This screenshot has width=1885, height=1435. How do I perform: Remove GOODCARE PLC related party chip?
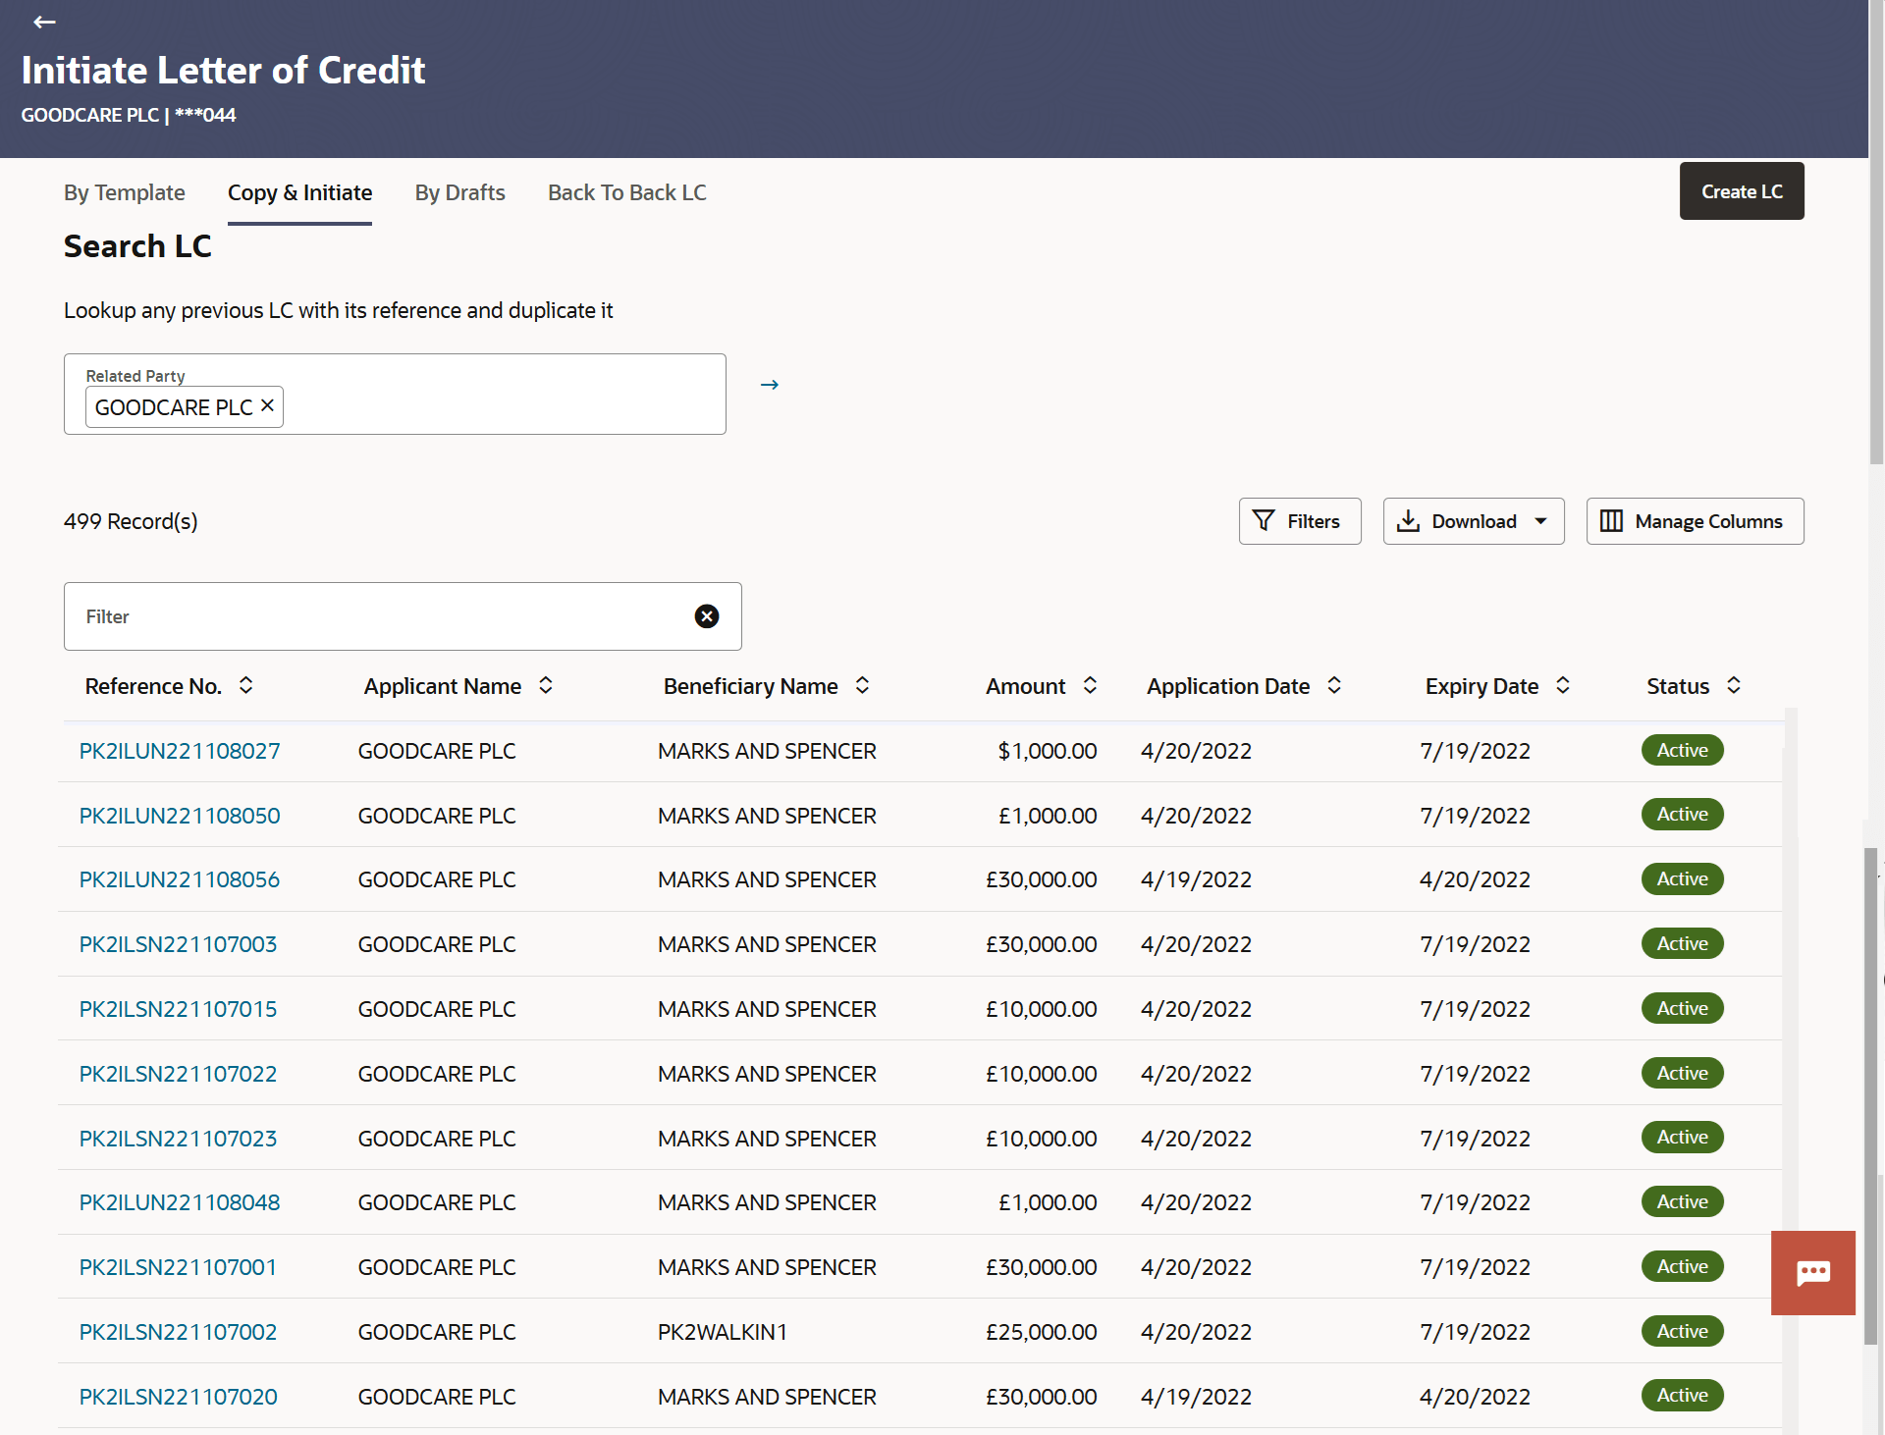[x=267, y=405]
